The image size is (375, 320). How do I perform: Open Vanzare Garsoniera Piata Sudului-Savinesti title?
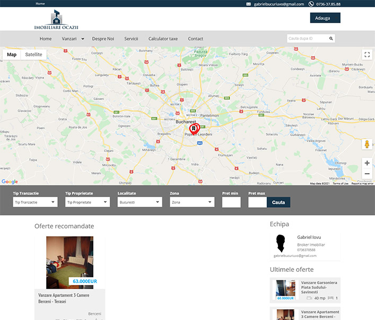(319, 287)
